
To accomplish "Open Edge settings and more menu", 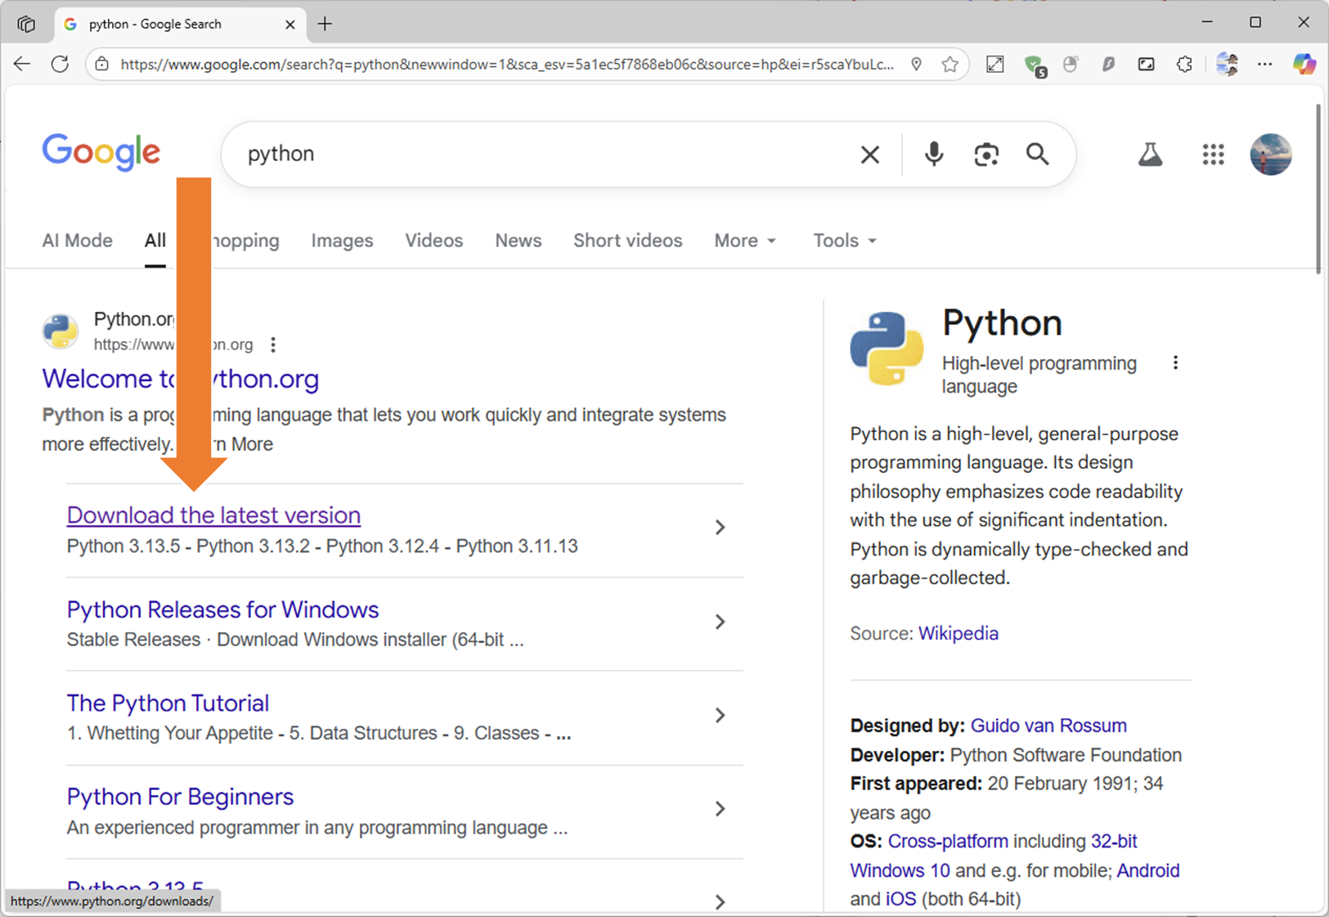I will point(1264,64).
